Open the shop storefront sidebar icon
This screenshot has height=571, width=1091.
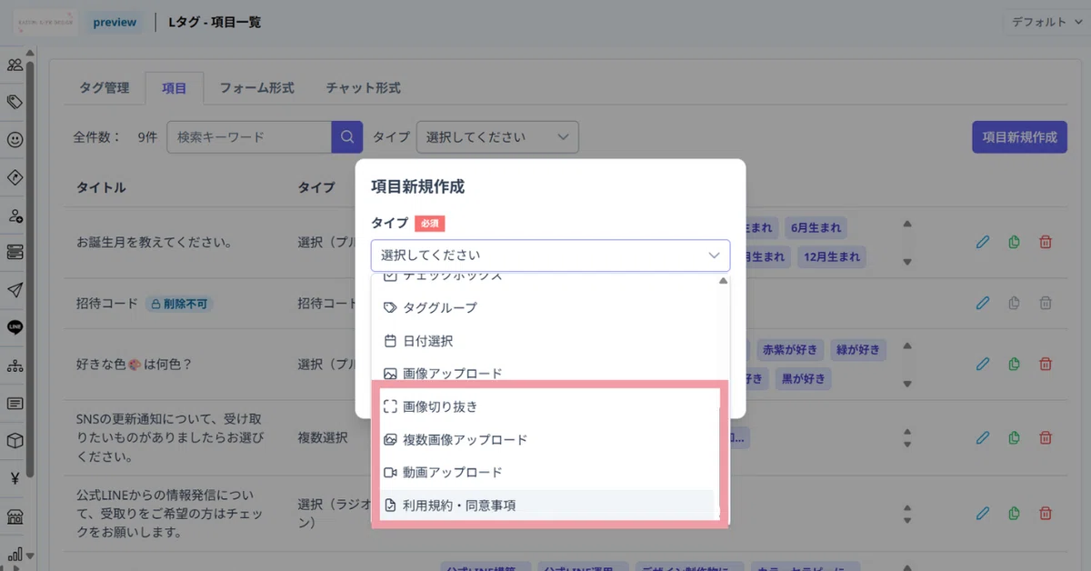pyautogui.click(x=15, y=516)
